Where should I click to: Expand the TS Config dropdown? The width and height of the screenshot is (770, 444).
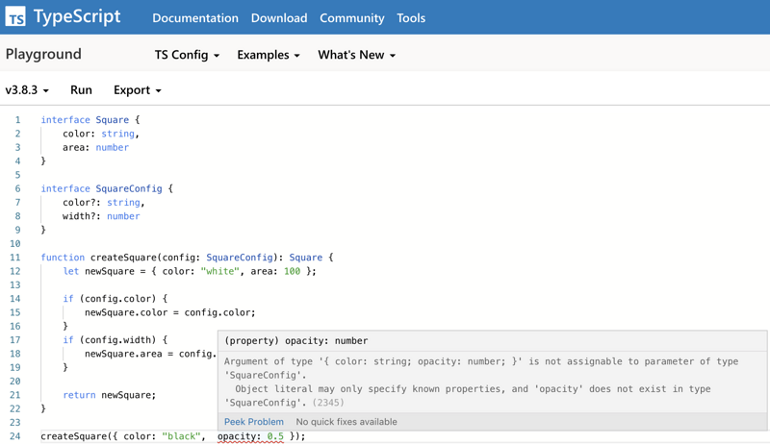click(187, 55)
